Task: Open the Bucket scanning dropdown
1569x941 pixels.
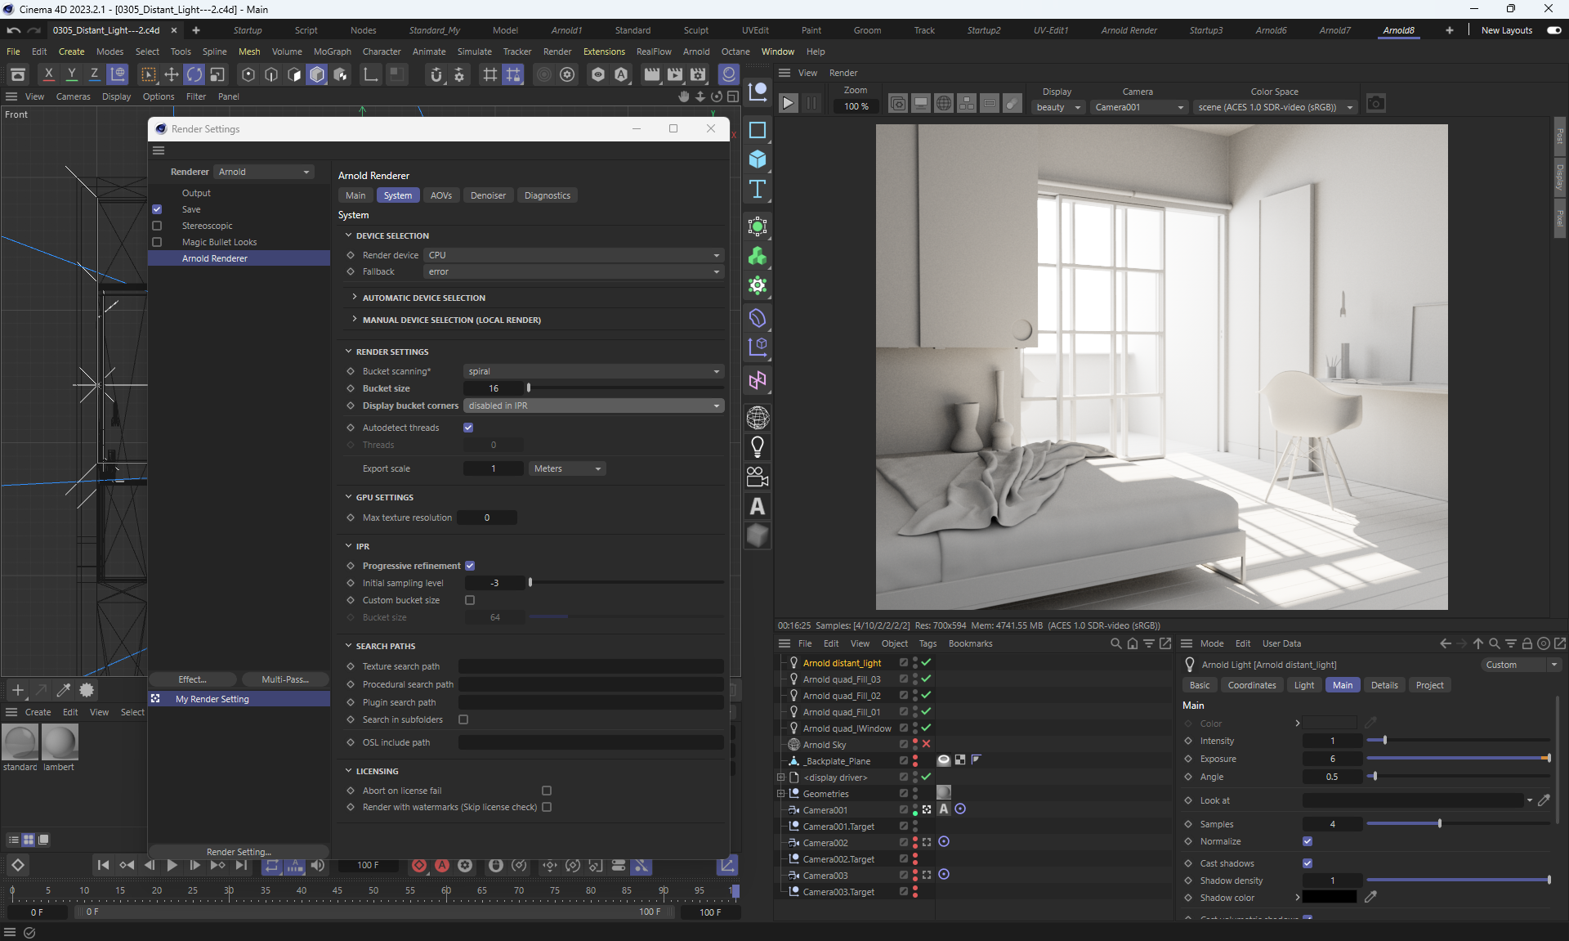Action: pyautogui.click(x=593, y=371)
